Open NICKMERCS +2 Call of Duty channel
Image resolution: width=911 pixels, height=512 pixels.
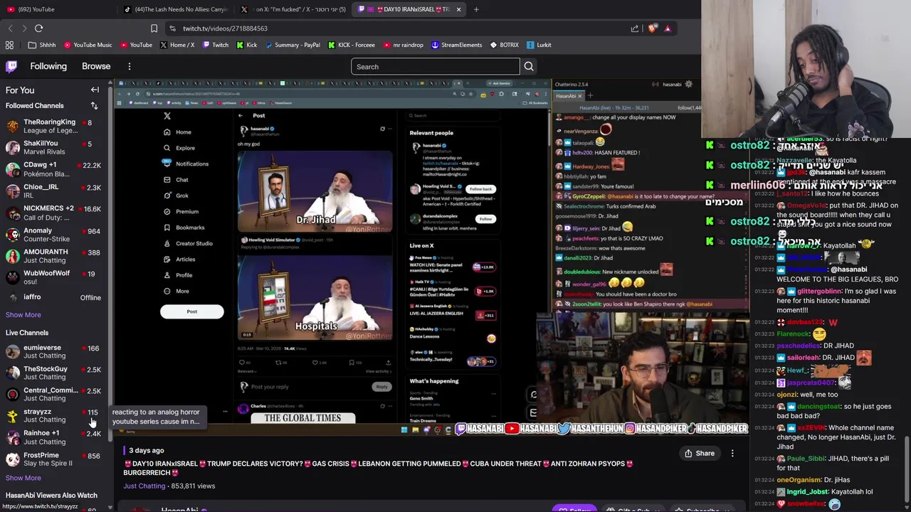53,213
